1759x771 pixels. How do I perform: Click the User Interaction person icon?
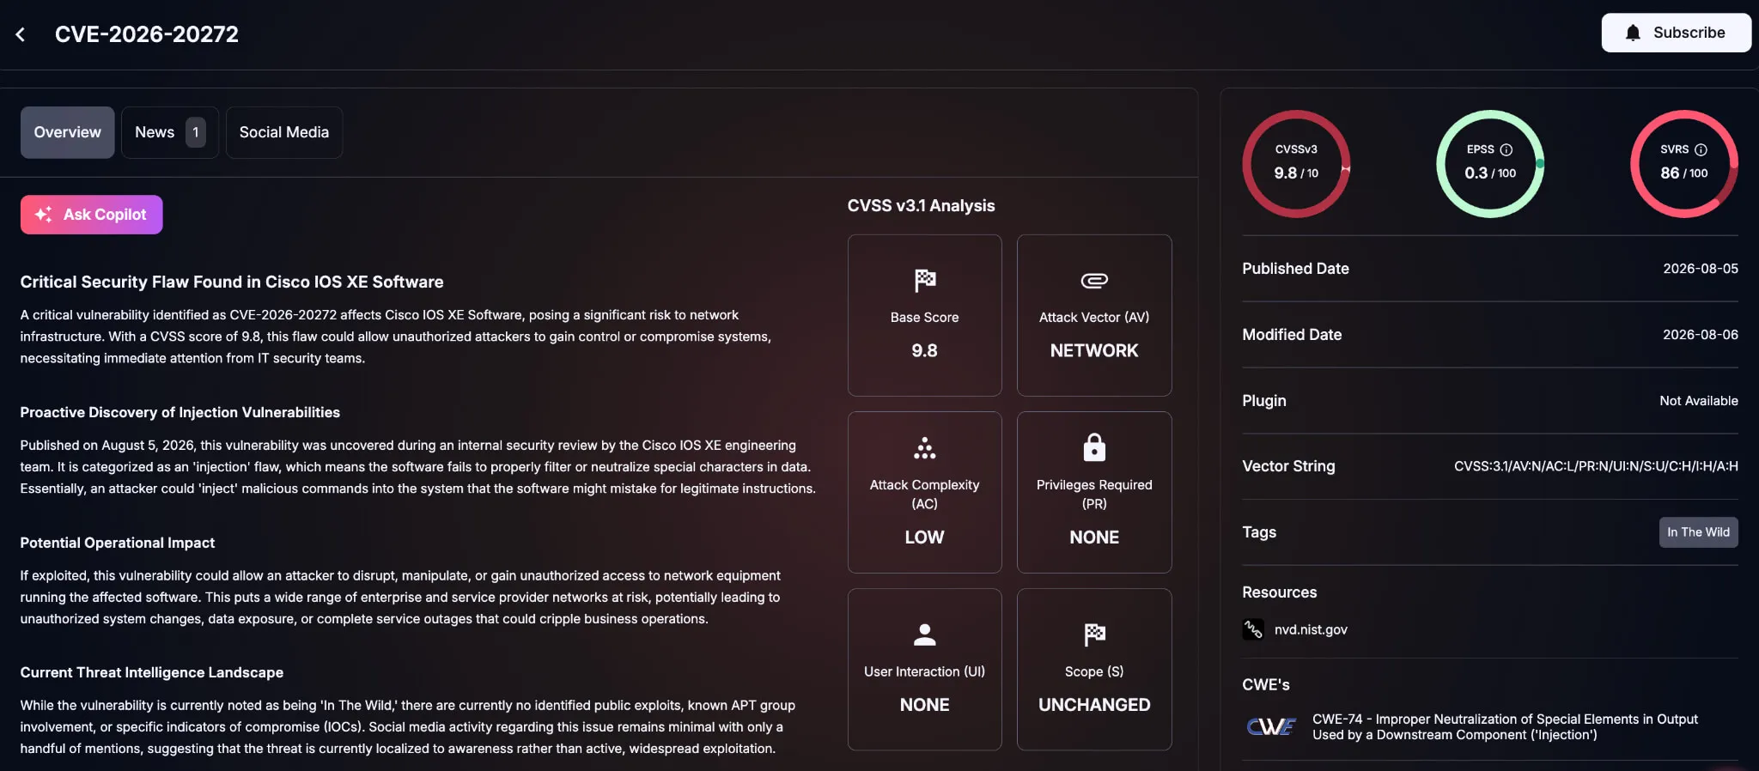924,634
